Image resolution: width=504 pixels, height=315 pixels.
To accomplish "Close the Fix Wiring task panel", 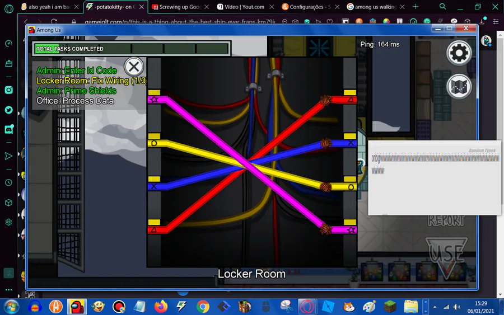I will click(x=134, y=67).
